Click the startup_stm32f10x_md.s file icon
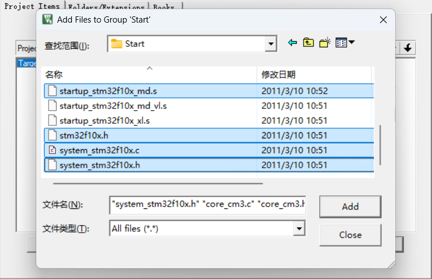The image size is (432, 279). (x=53, y=90)
